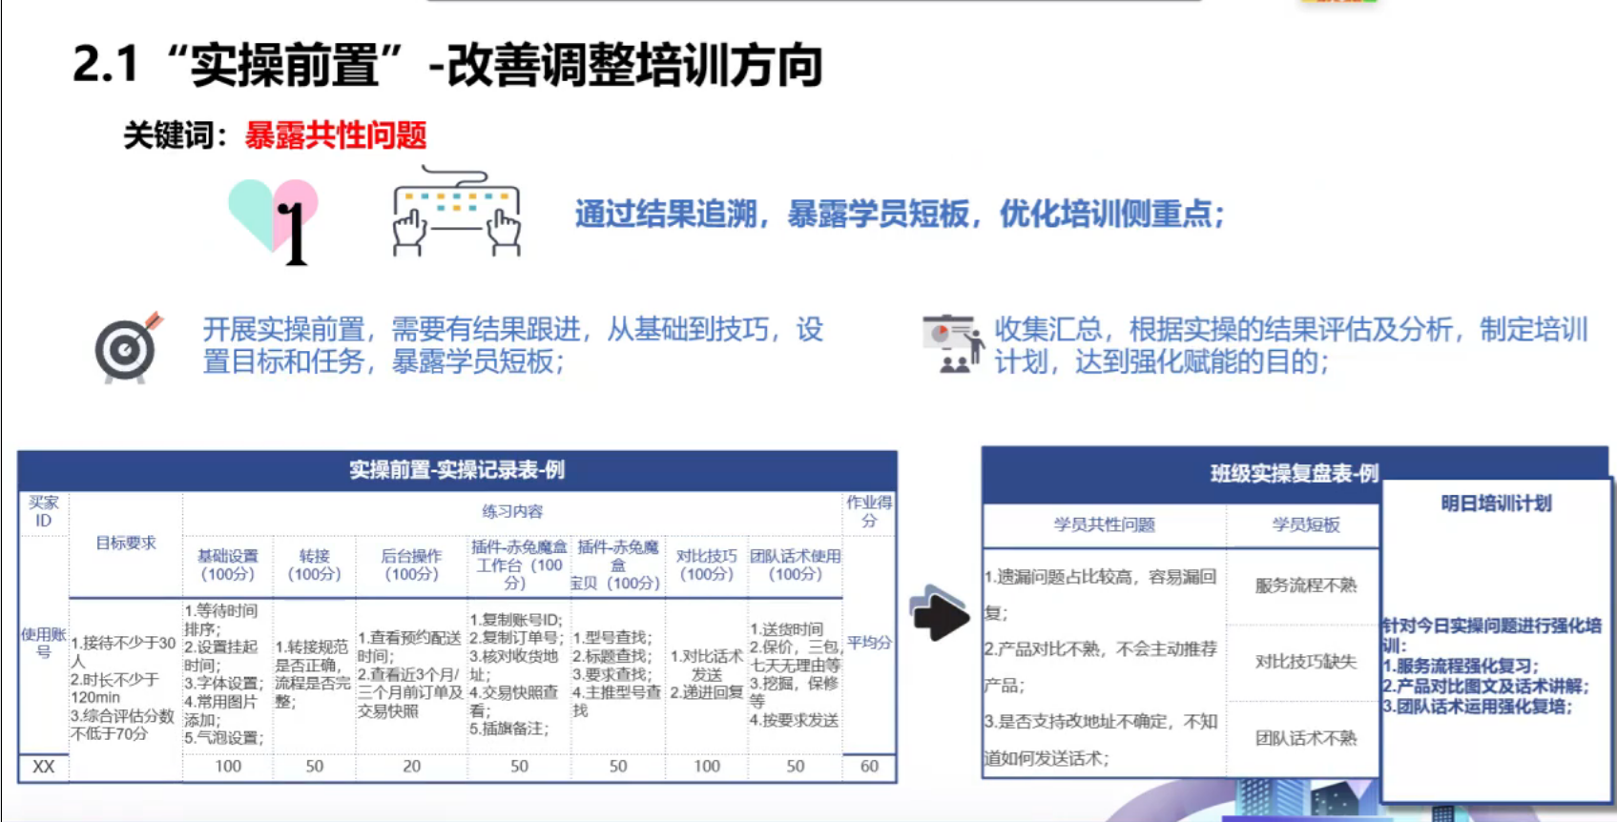Click the 练习内容 header cell
The image size is (1617, 822).
click(512, 512)
